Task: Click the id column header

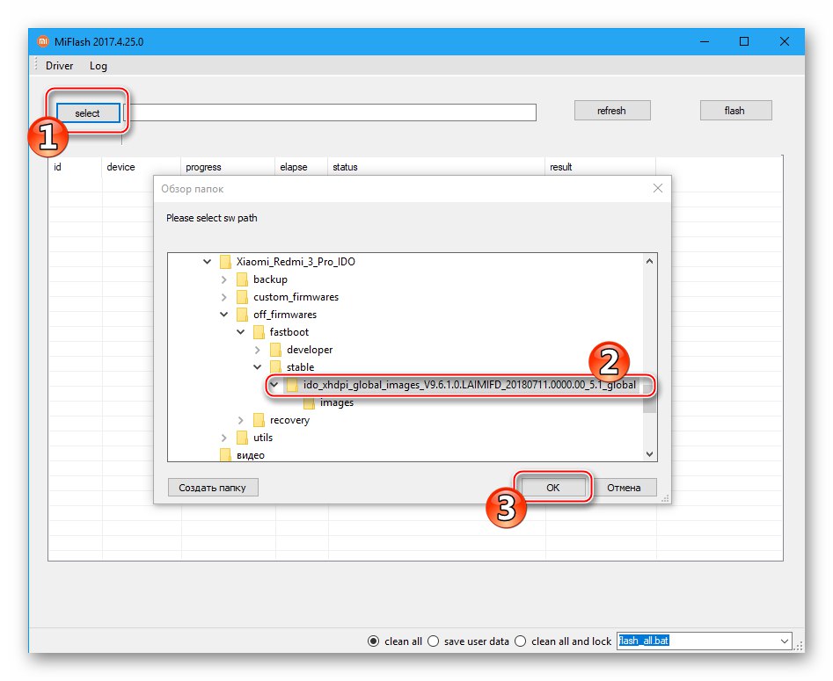Action: pyautogui.click(x=57, y=167)
